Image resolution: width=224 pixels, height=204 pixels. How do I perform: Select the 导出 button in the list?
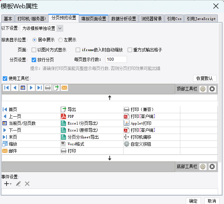point(92,109)
